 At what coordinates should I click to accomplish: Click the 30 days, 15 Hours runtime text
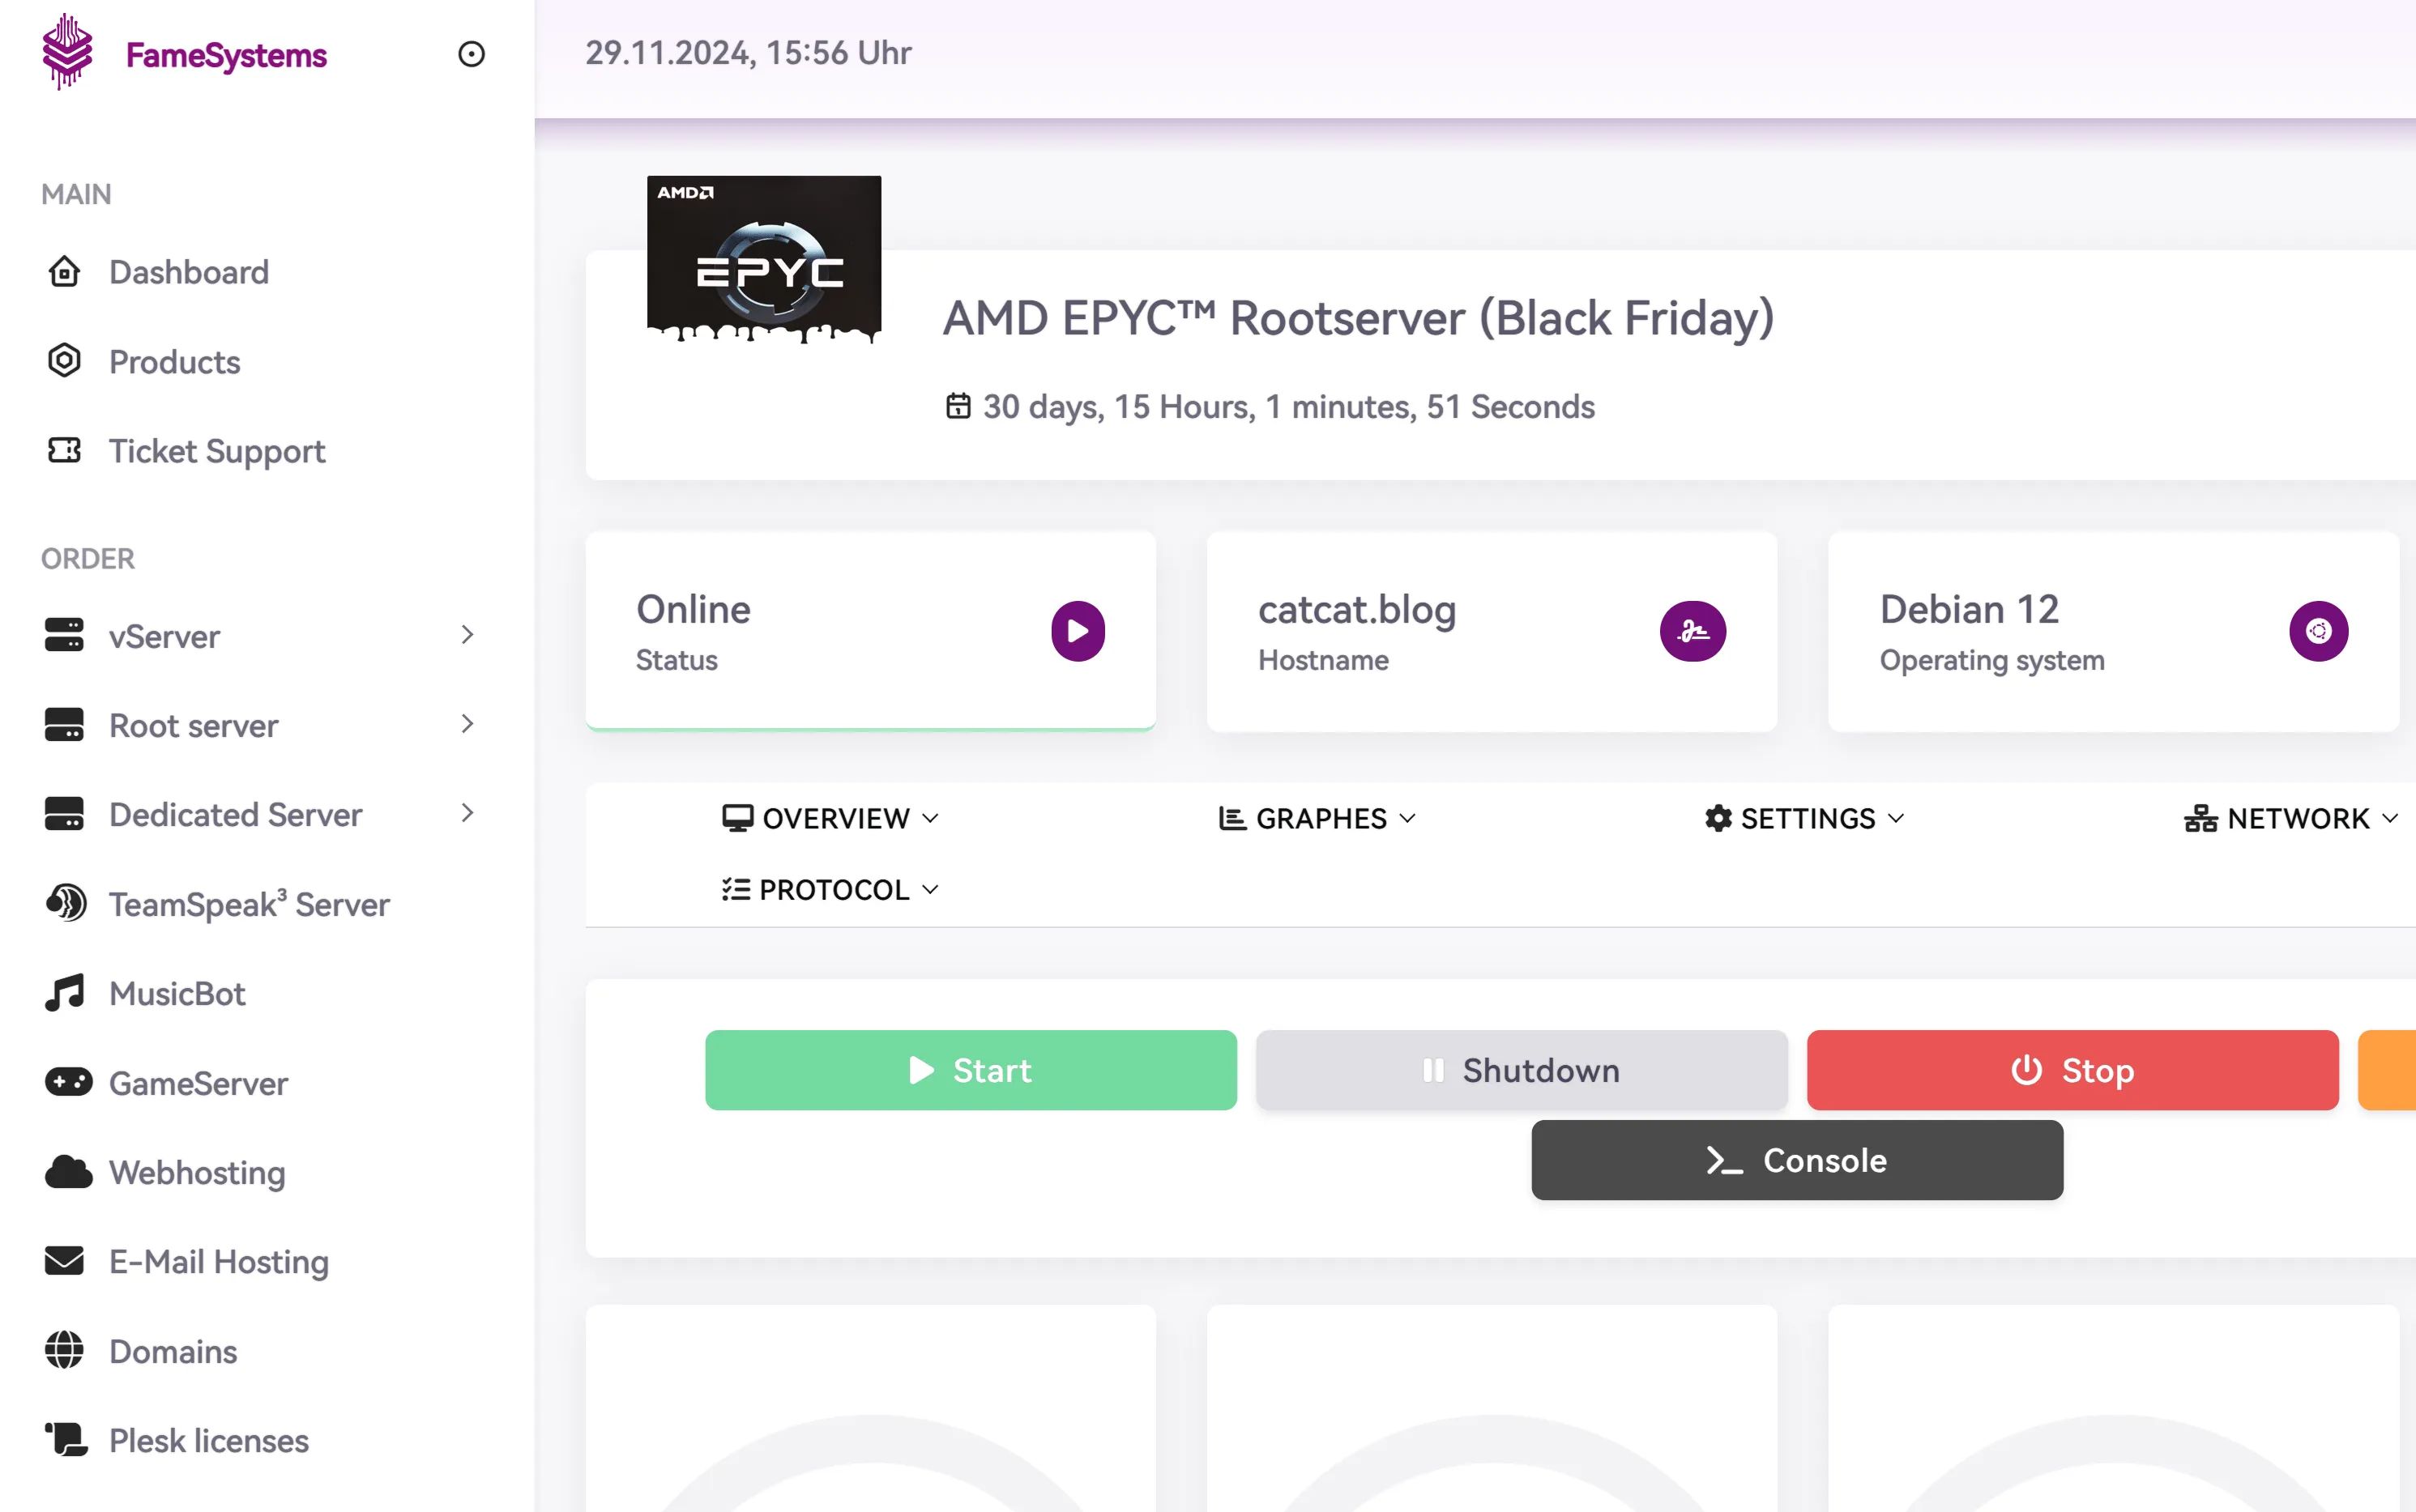pyautogui.click(x=1288, y=406)
